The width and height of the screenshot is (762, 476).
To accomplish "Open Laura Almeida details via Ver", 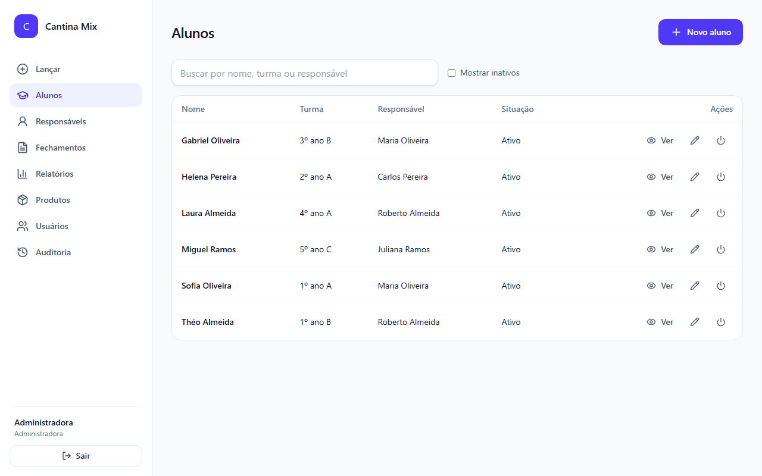I will [660, 213].
